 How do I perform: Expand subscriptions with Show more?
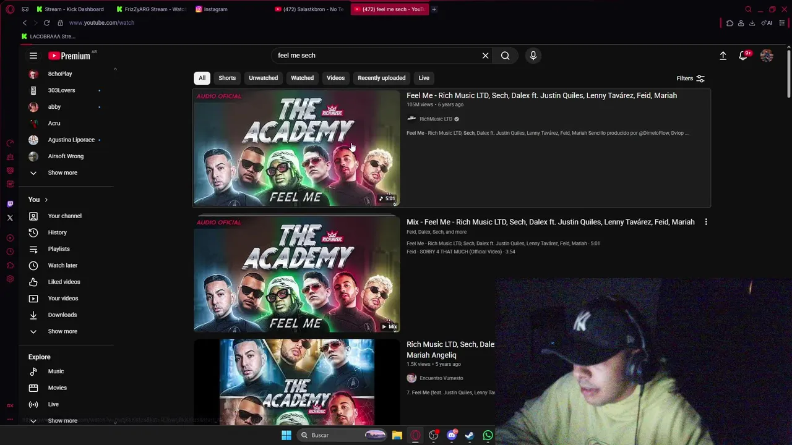click(x=62, y=172)
